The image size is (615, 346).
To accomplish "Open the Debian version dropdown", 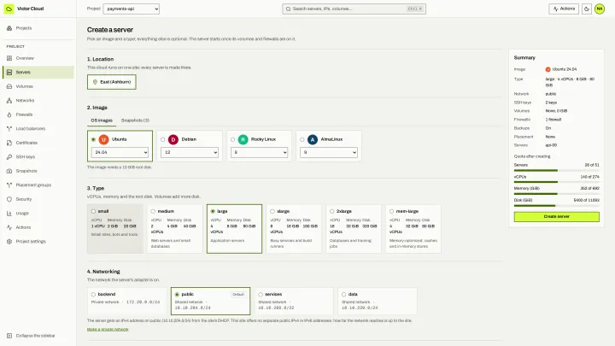I will click(x=190, y=152).
